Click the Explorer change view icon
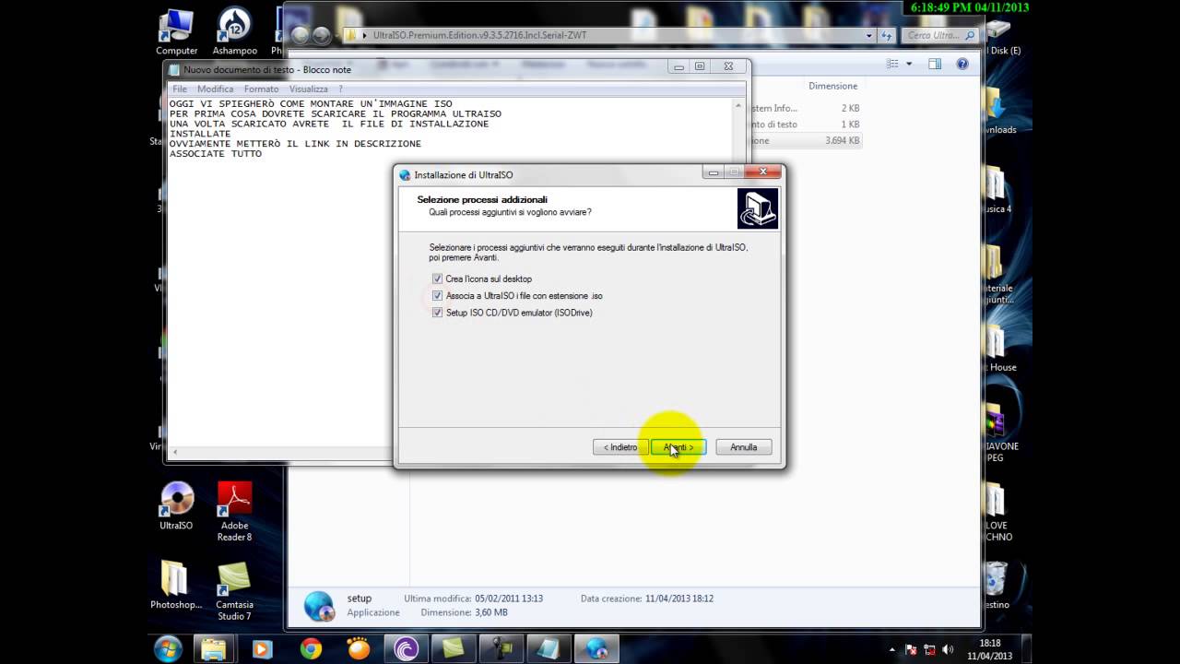 (x=892, y=64)
